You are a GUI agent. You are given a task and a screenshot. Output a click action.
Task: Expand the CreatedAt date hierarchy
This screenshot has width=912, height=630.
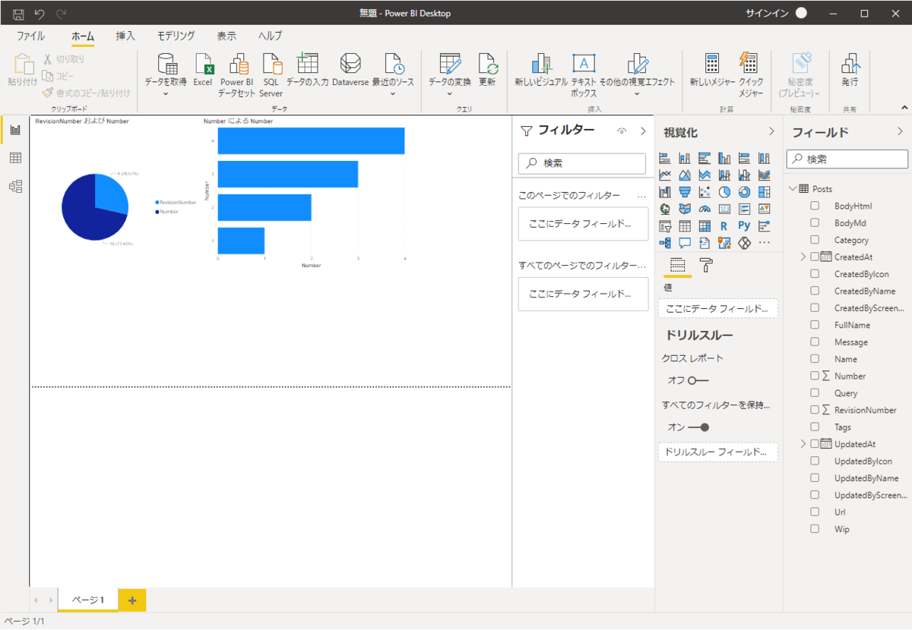point(803,257)
